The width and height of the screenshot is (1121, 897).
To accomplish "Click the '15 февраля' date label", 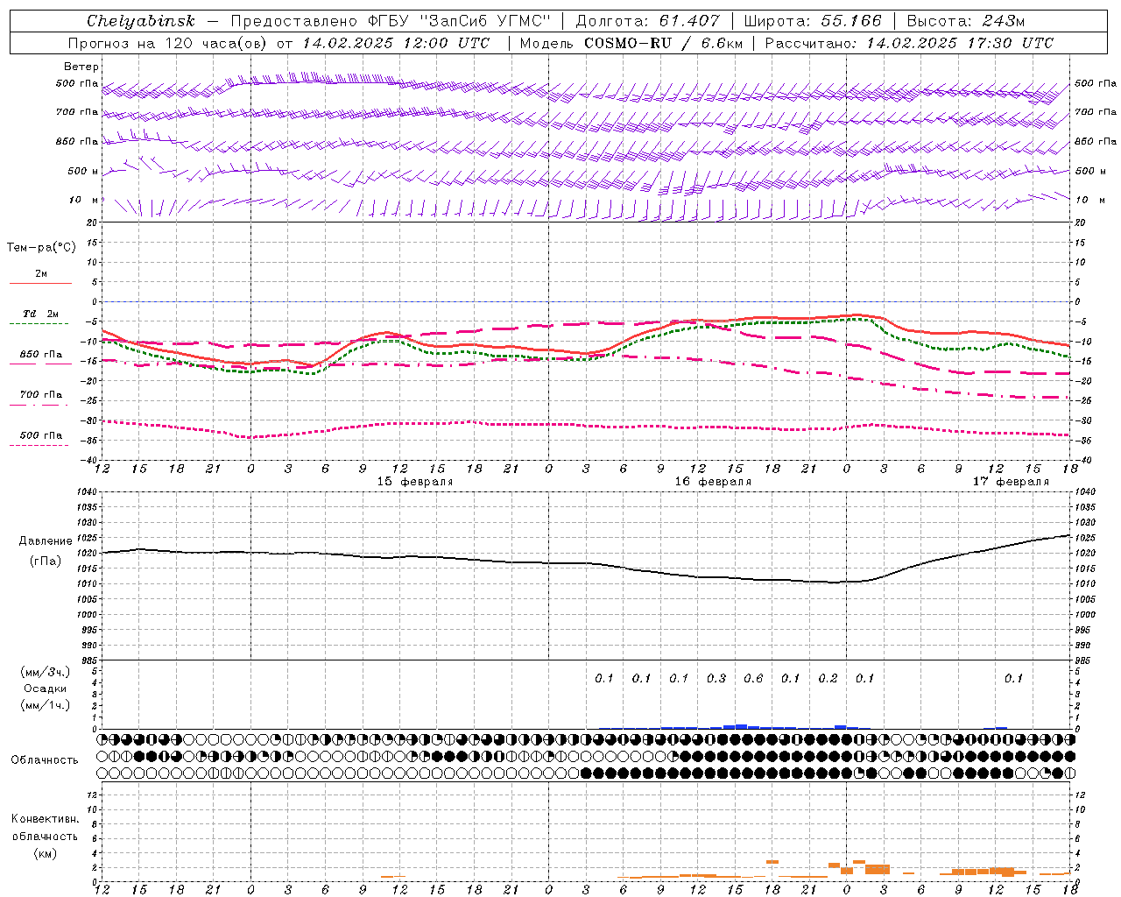I will coord(415,482).
